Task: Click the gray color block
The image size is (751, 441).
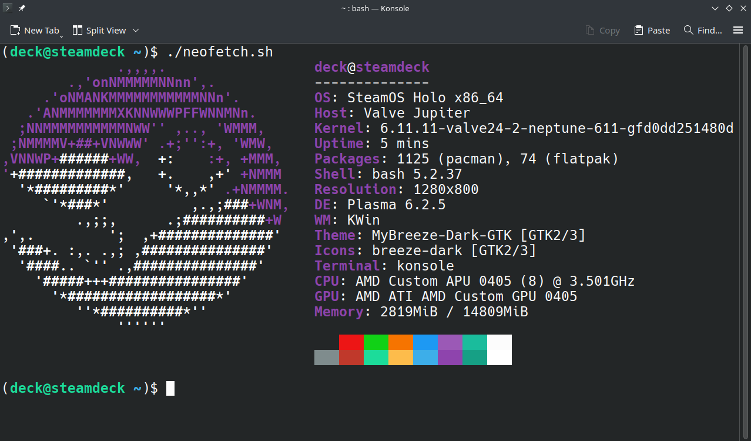Action: click(327, 358)
